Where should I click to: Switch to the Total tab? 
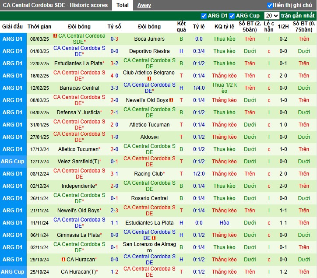(x=122, y=5)
